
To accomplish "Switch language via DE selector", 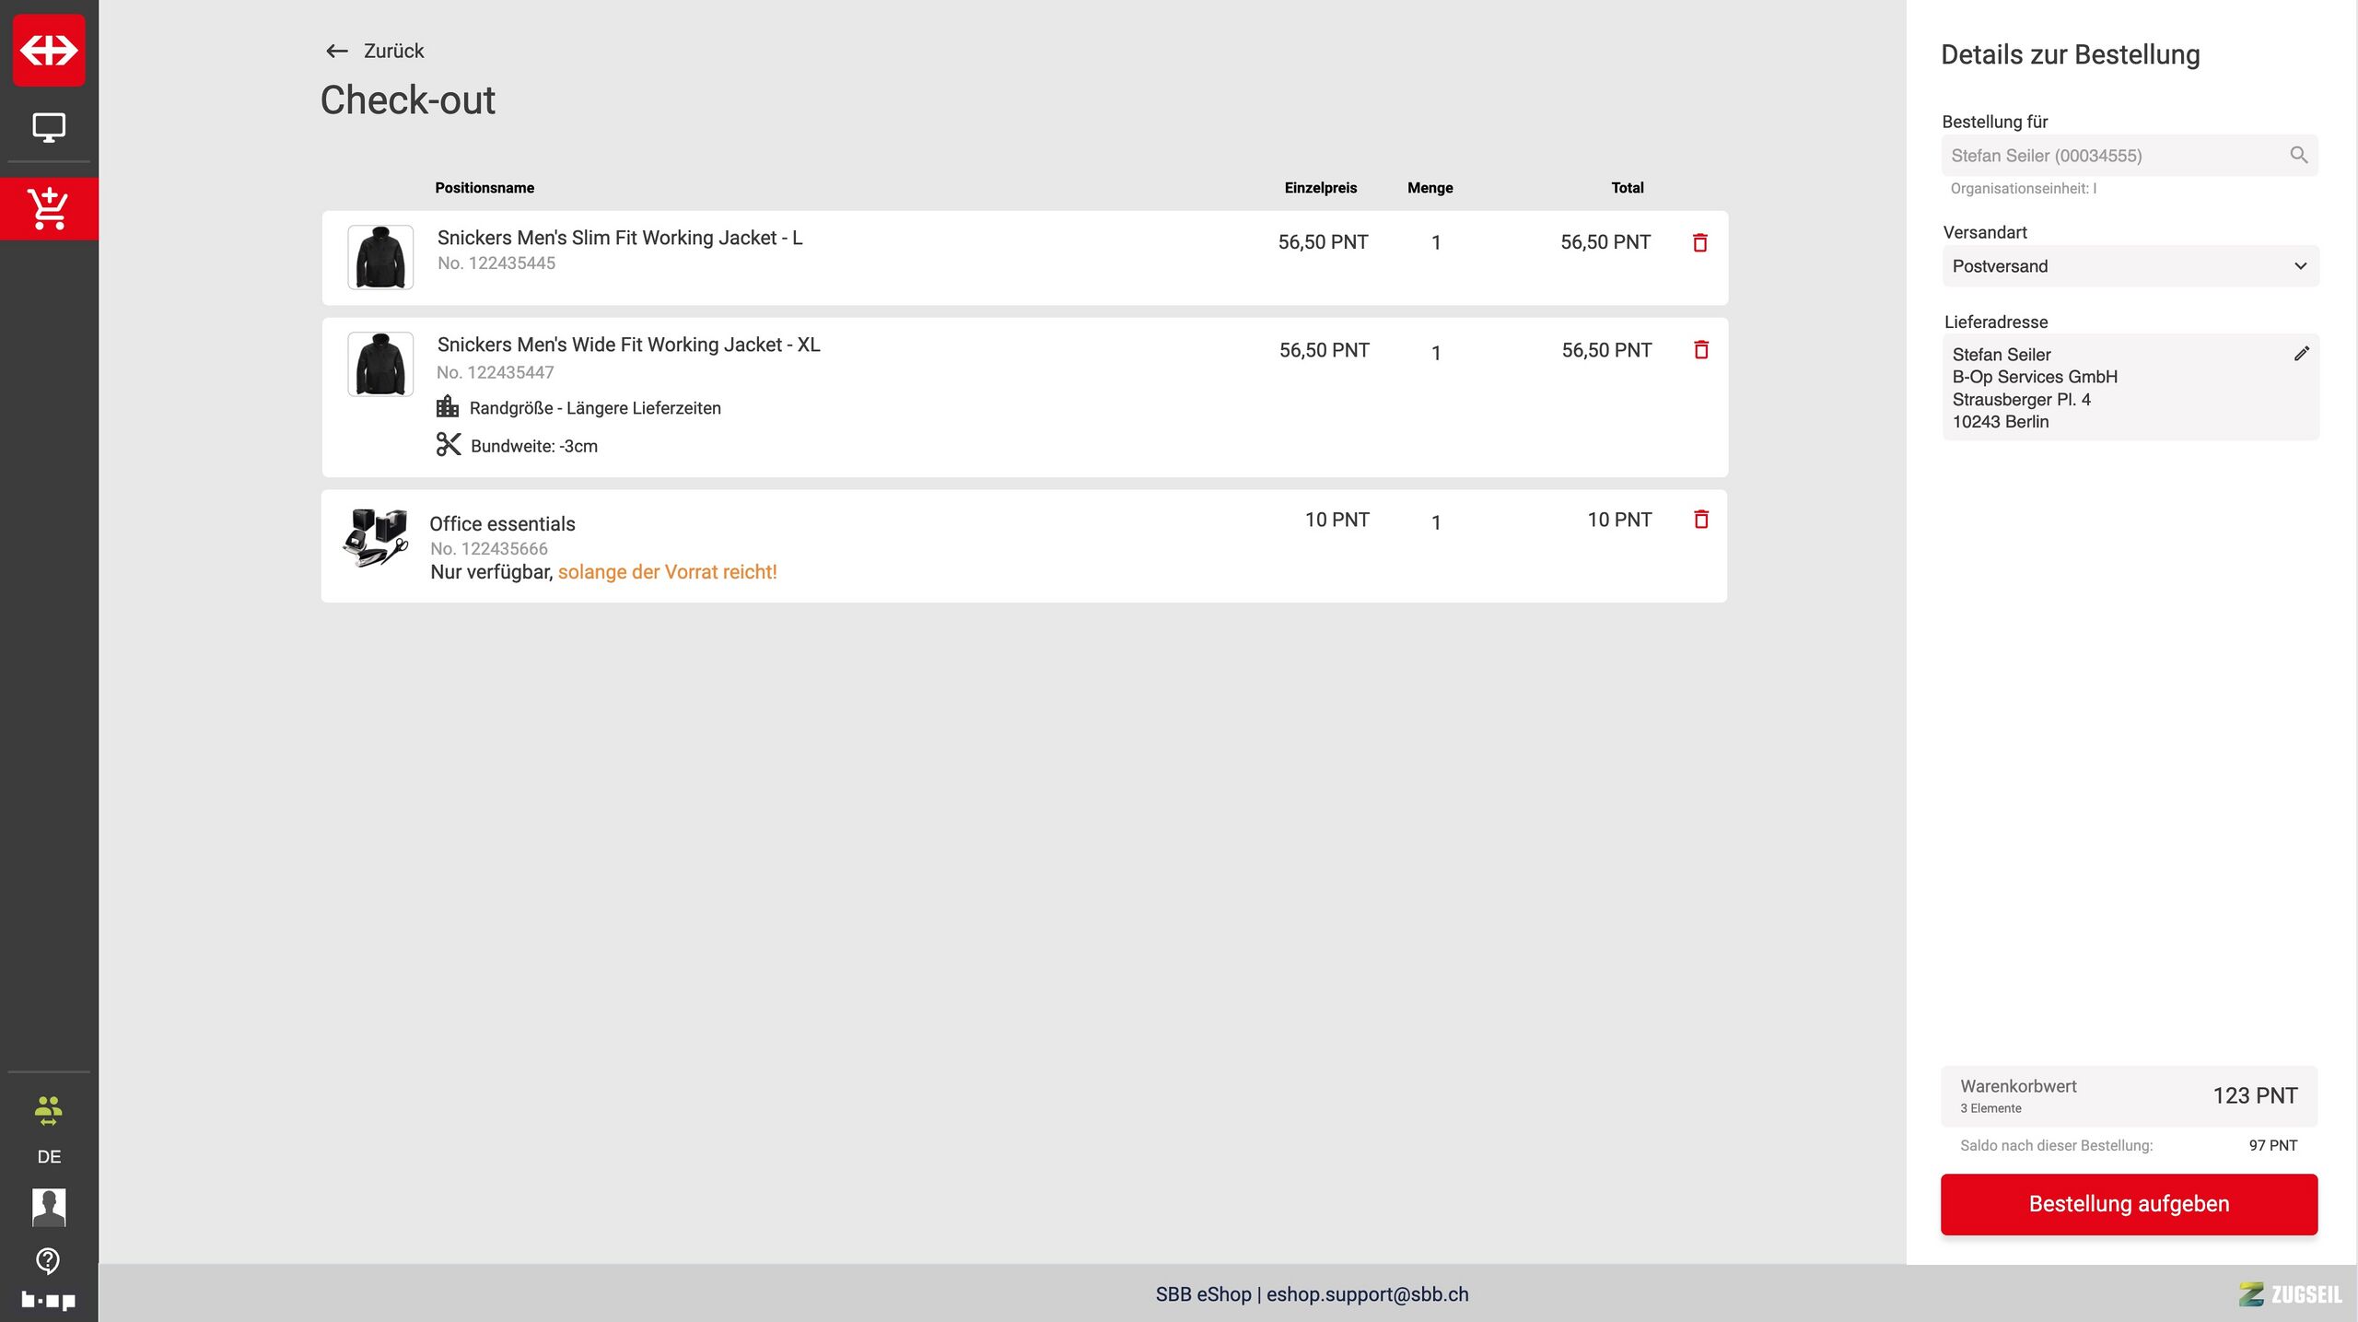I will tap(49, 1156).
